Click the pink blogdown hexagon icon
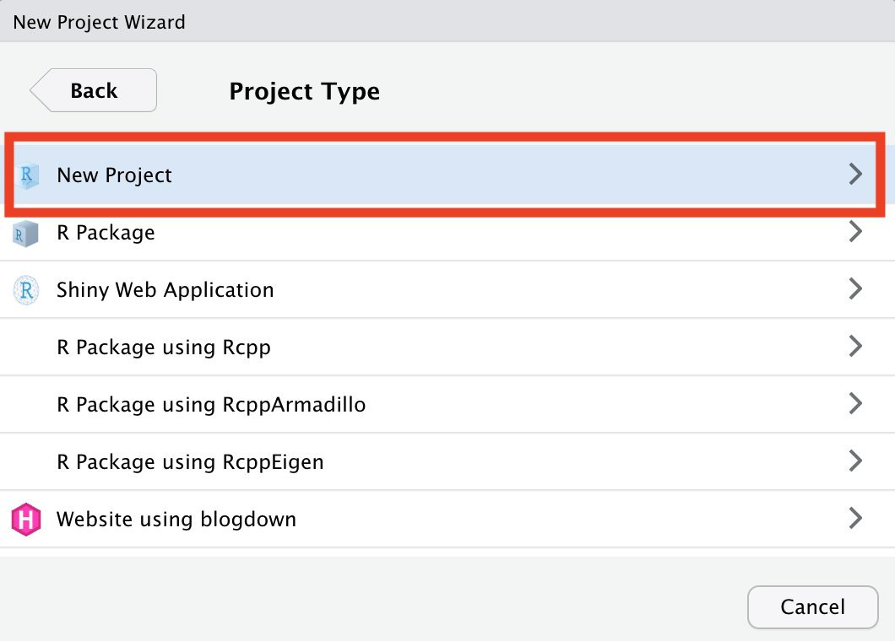The image size is (895, 641). (x=26, y=519)
